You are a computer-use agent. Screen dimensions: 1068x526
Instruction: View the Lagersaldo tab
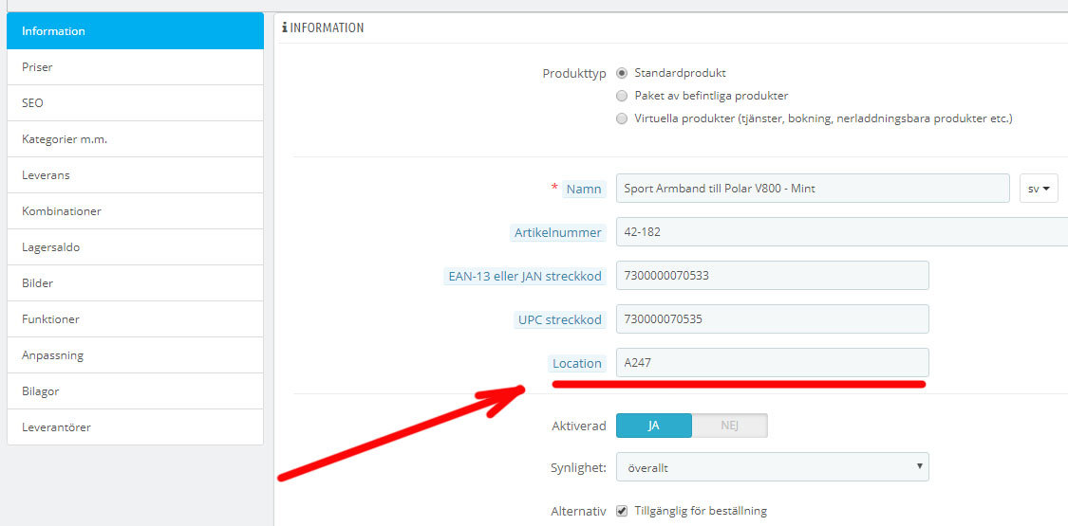[135, 247]
